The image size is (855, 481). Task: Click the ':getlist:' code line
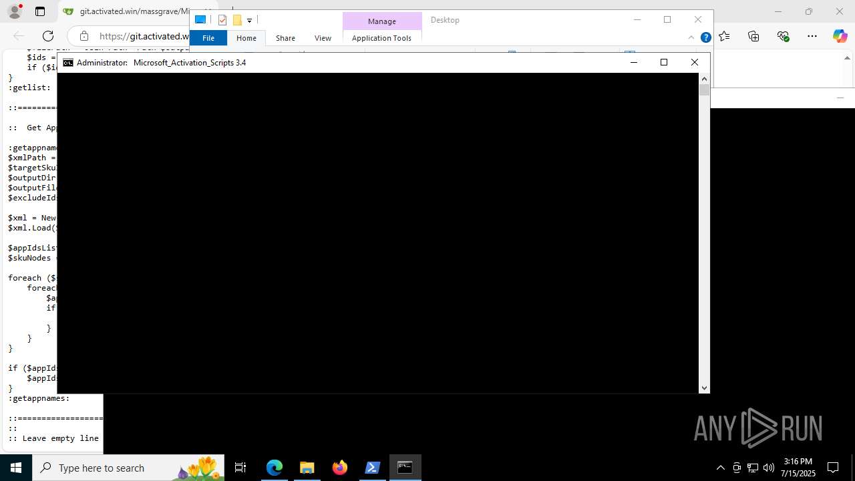tap(29, 88)
